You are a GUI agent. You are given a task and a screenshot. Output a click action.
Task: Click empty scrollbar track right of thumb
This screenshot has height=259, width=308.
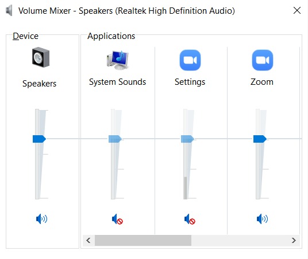[x=240, y=241]
